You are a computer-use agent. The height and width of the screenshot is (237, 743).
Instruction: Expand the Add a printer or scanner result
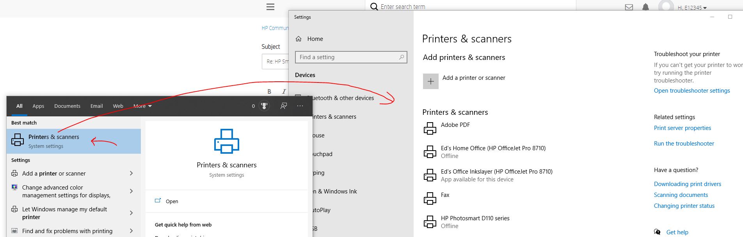[x=131, y=174]
